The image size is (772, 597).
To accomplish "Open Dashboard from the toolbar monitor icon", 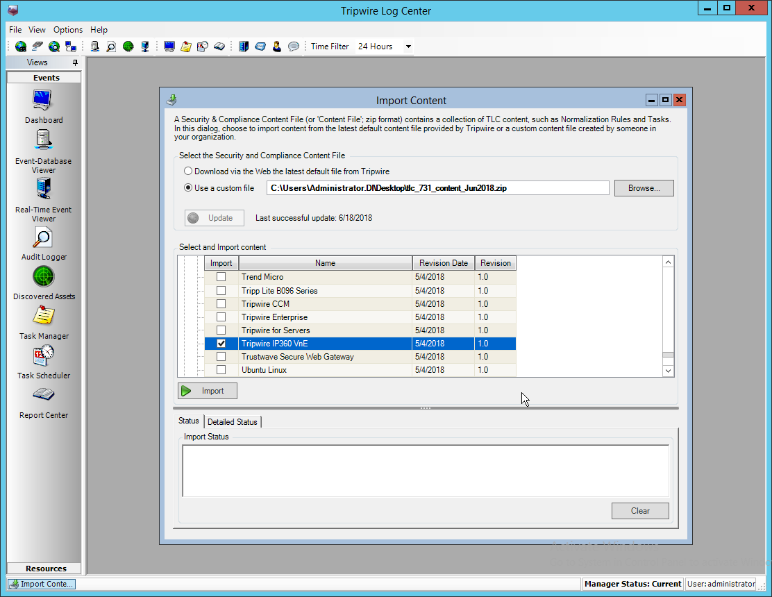I will [x=169, y=47].
